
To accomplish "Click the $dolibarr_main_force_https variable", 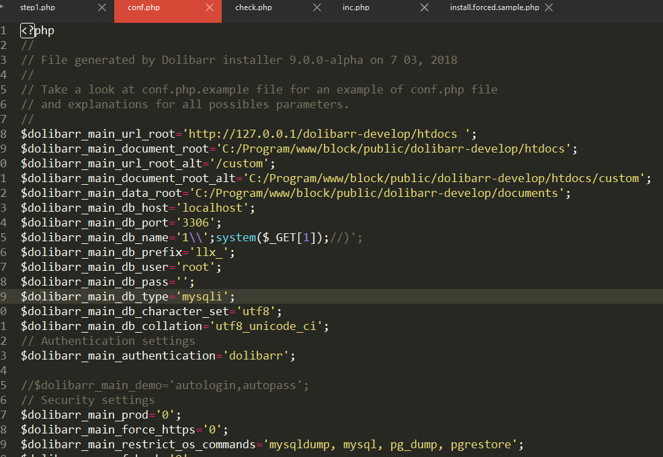I will point(108,430).
